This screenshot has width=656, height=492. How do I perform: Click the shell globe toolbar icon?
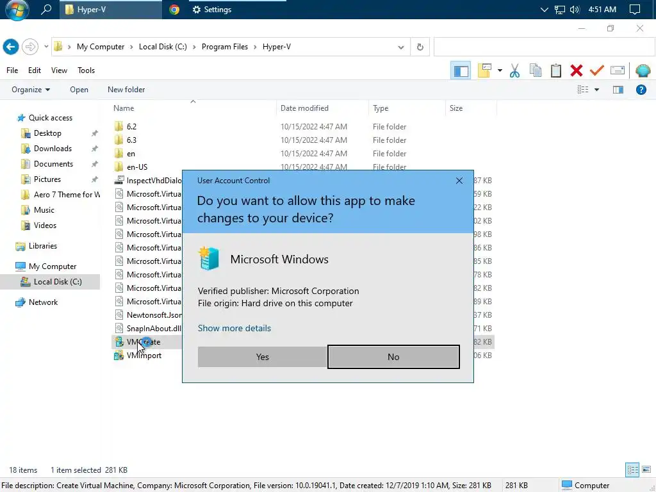[x=643, y=70]
